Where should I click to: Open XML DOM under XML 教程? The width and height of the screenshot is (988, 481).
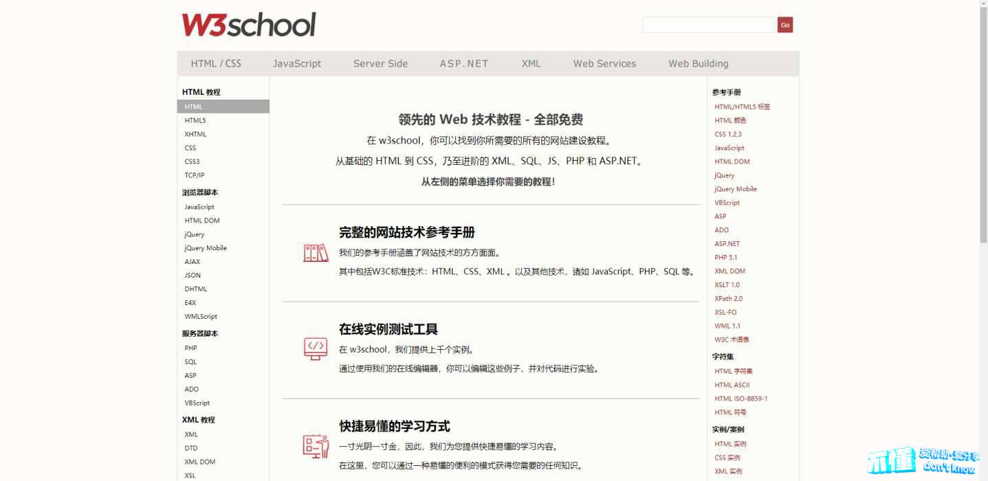[x=200, y=462]
